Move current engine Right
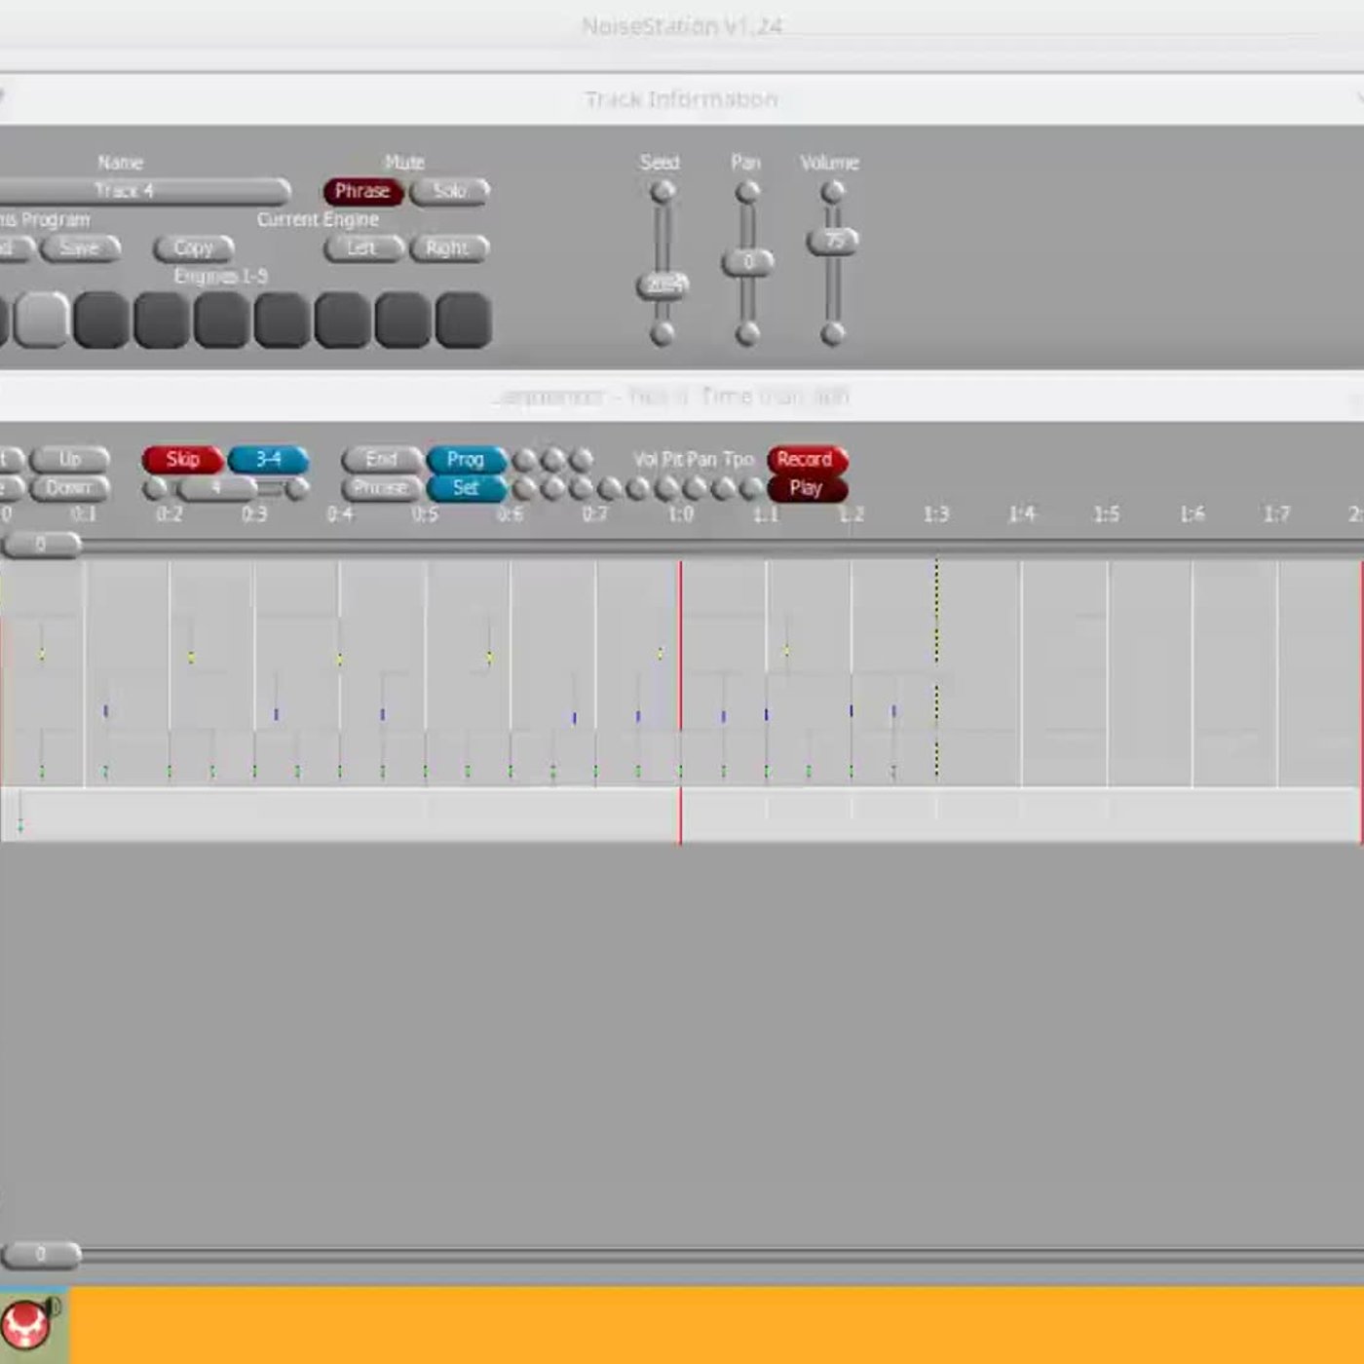Viewport: 1364px width, 1364px height. (x=449, y=248)
